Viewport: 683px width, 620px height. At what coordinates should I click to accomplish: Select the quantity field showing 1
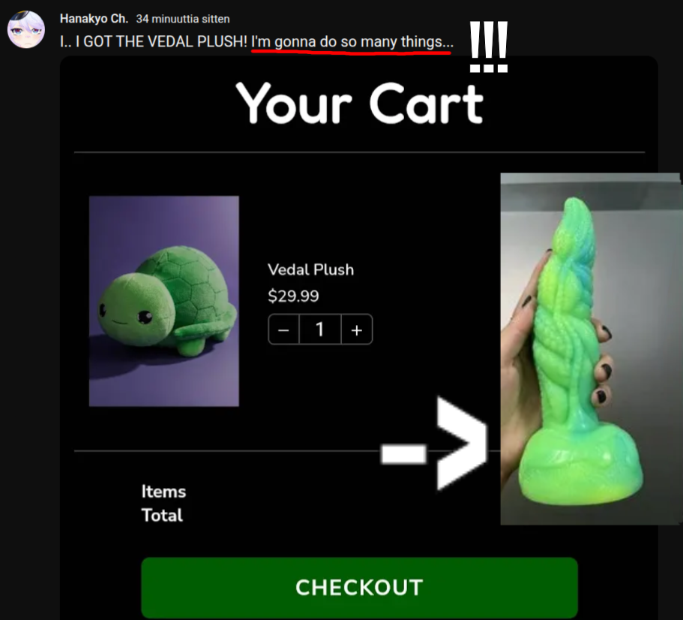click(319, 330)
